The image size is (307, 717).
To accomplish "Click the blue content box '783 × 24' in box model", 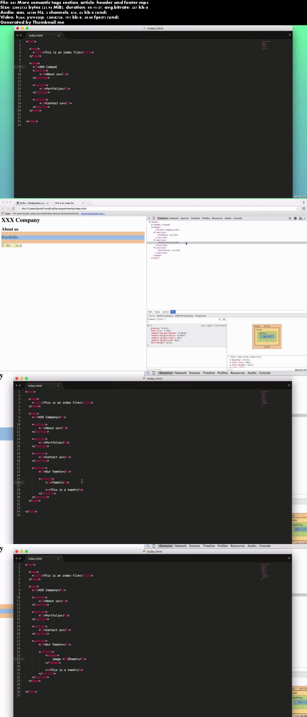I will 267,337.
